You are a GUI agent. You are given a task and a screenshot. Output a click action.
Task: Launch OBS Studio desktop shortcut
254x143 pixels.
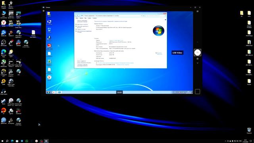click(4, 43)
